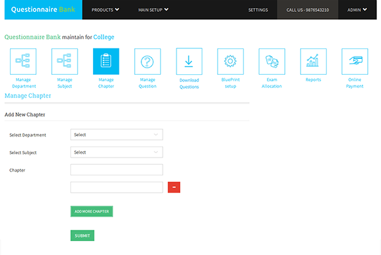Expand the Main Setup menu
Viewport: 381px width, 255px height.
click(153, 10)
